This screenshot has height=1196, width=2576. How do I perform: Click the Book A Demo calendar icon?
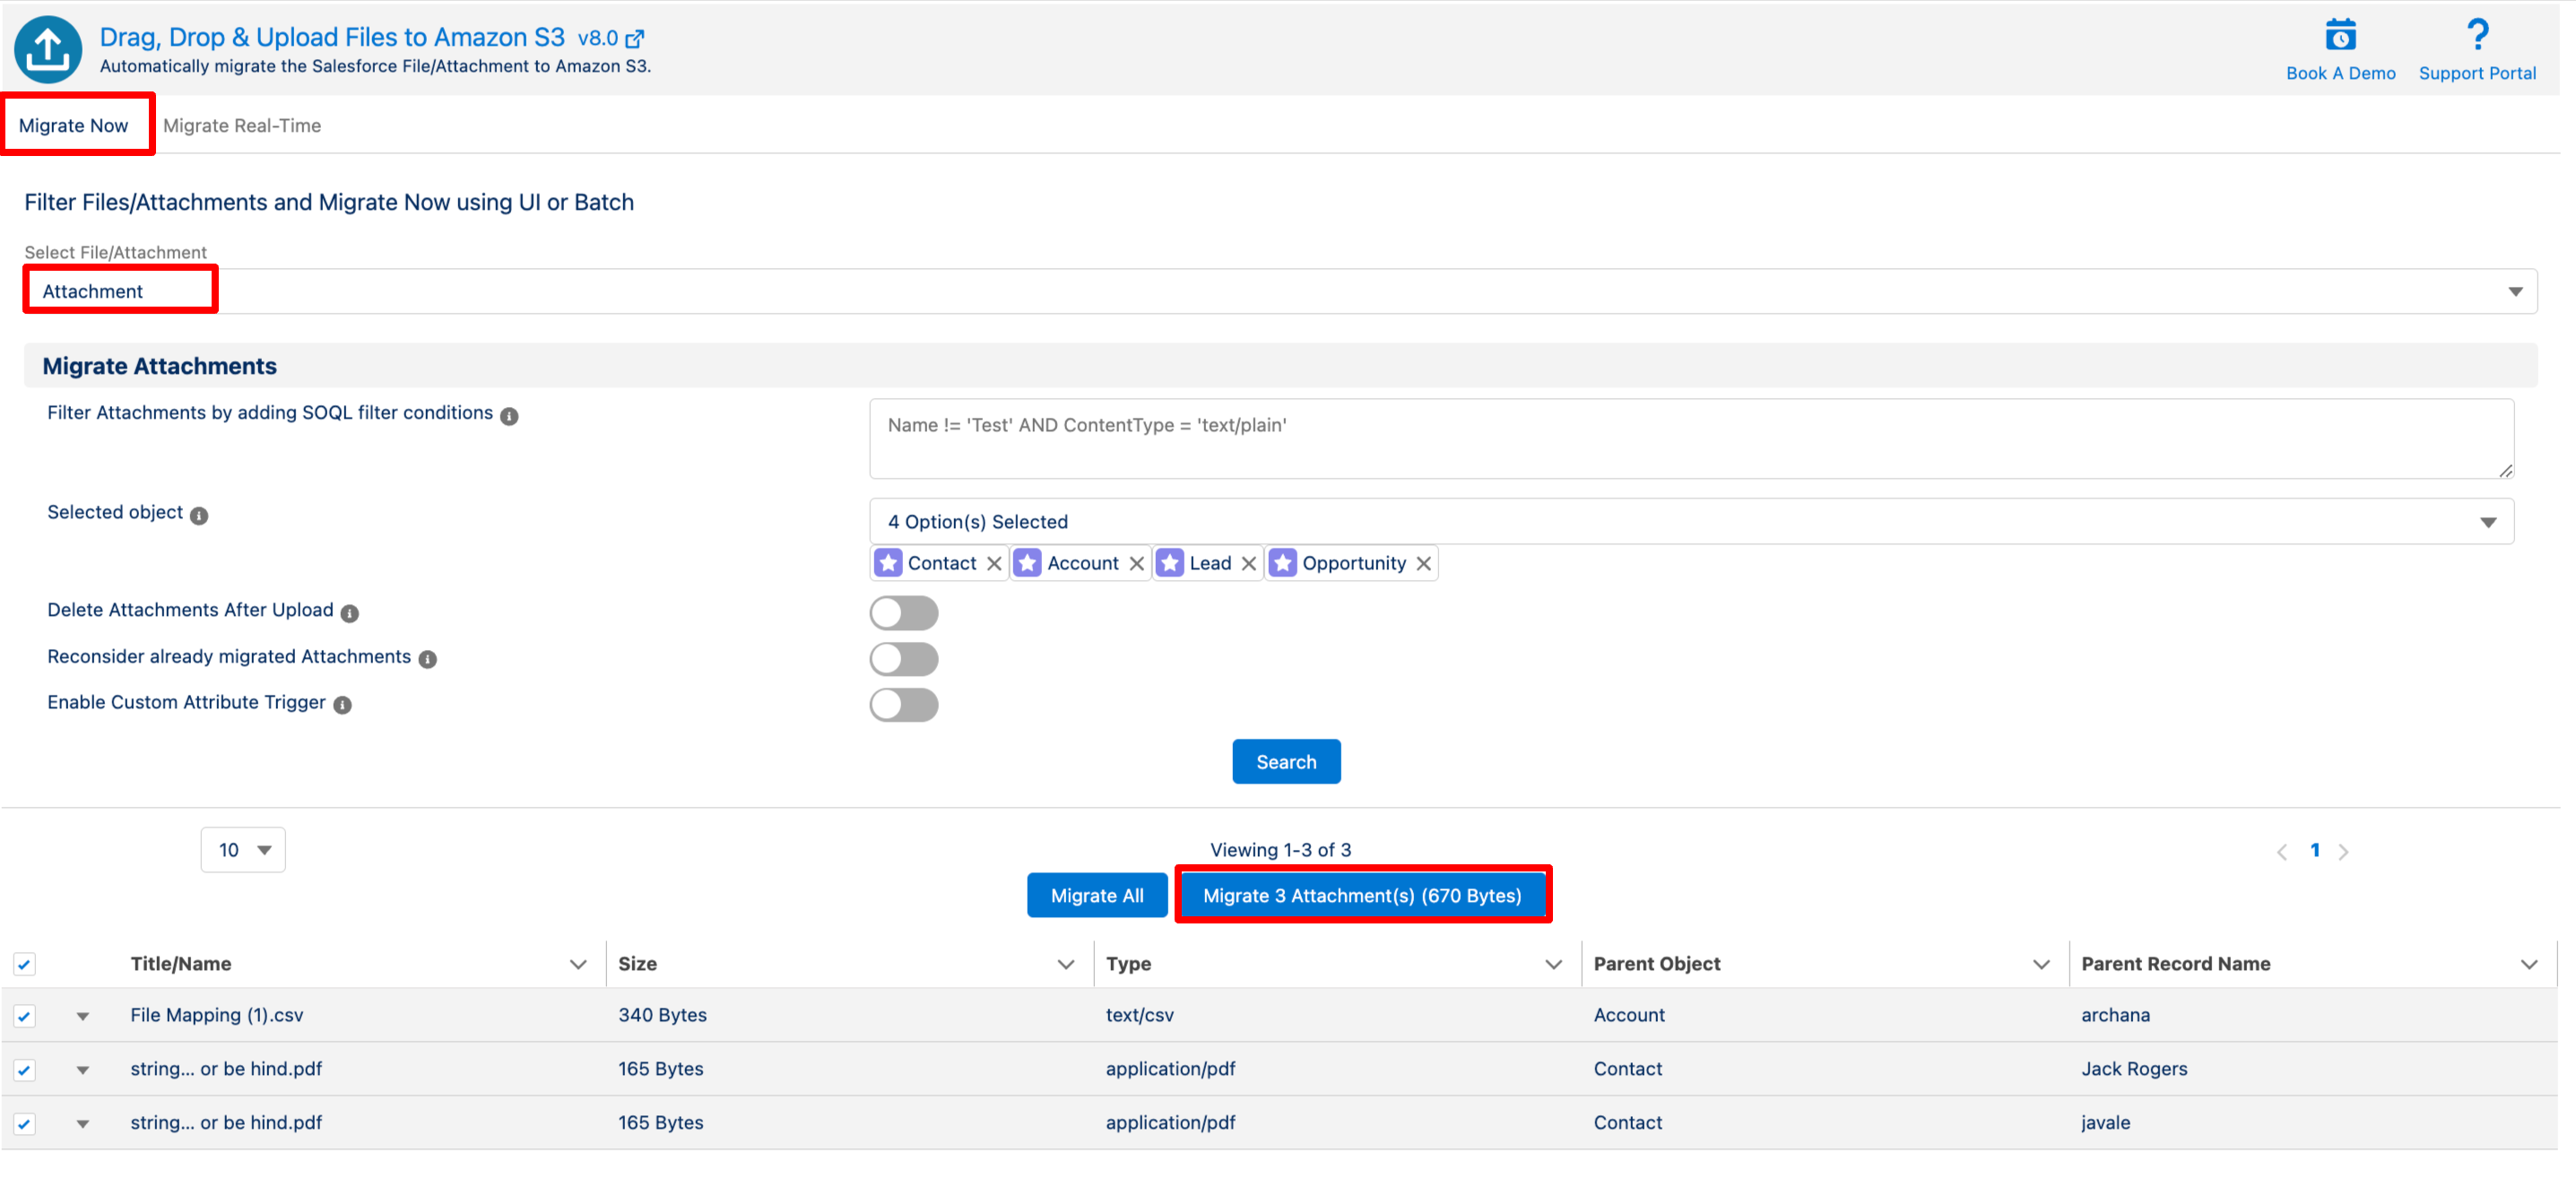click(2339, 37)
